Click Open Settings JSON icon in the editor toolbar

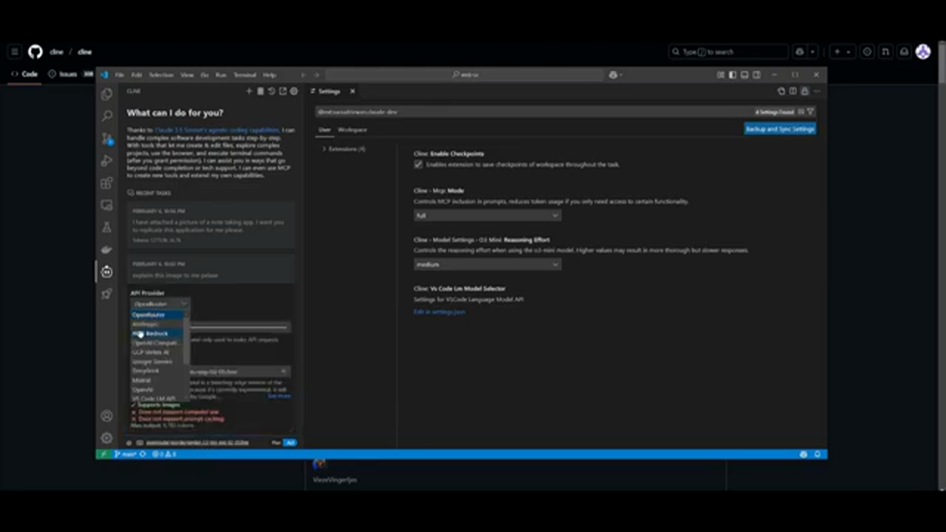(781, 91)
